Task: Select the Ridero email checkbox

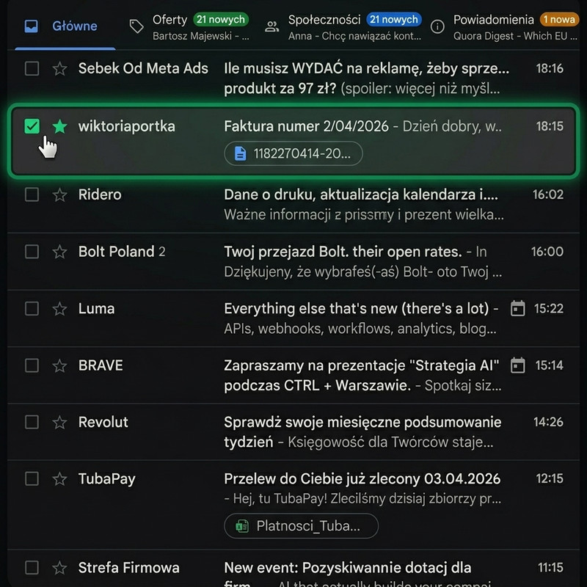Action: tap(32, 194)
